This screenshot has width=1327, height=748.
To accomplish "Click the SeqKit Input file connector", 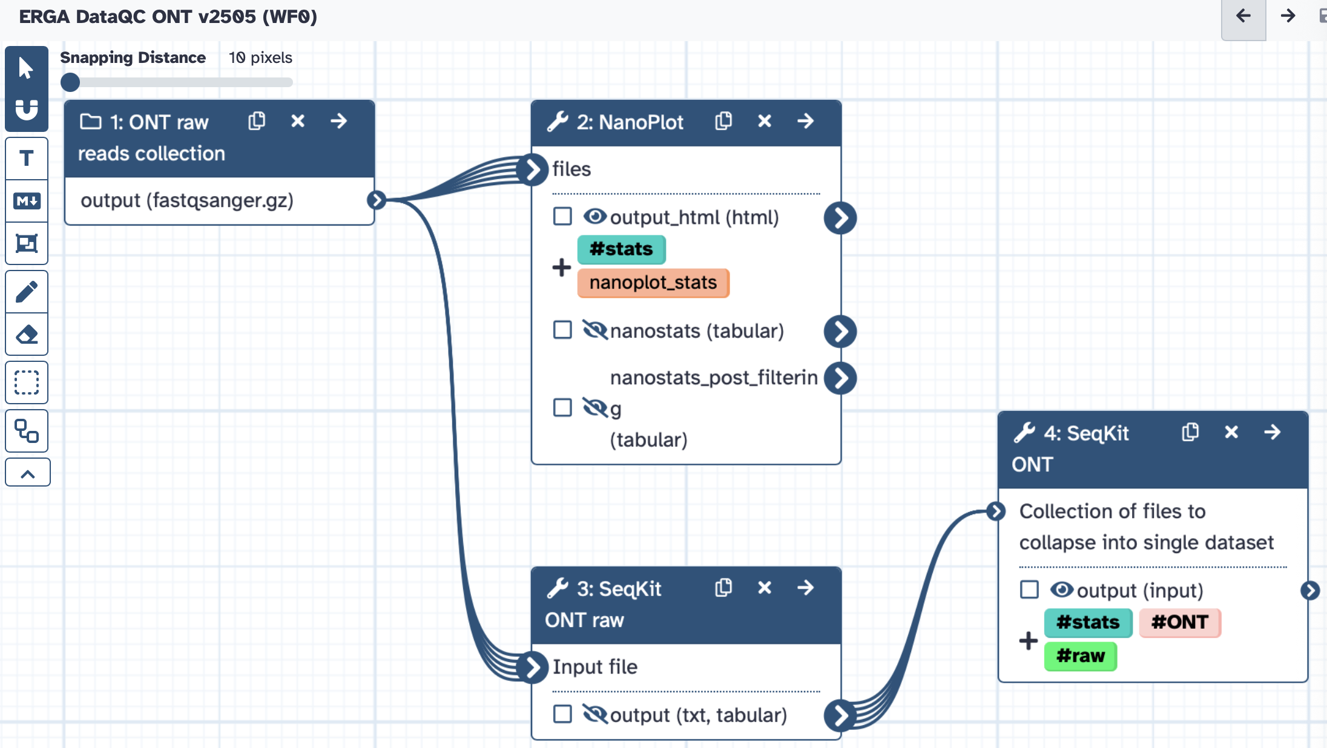I will coord(533,668).
